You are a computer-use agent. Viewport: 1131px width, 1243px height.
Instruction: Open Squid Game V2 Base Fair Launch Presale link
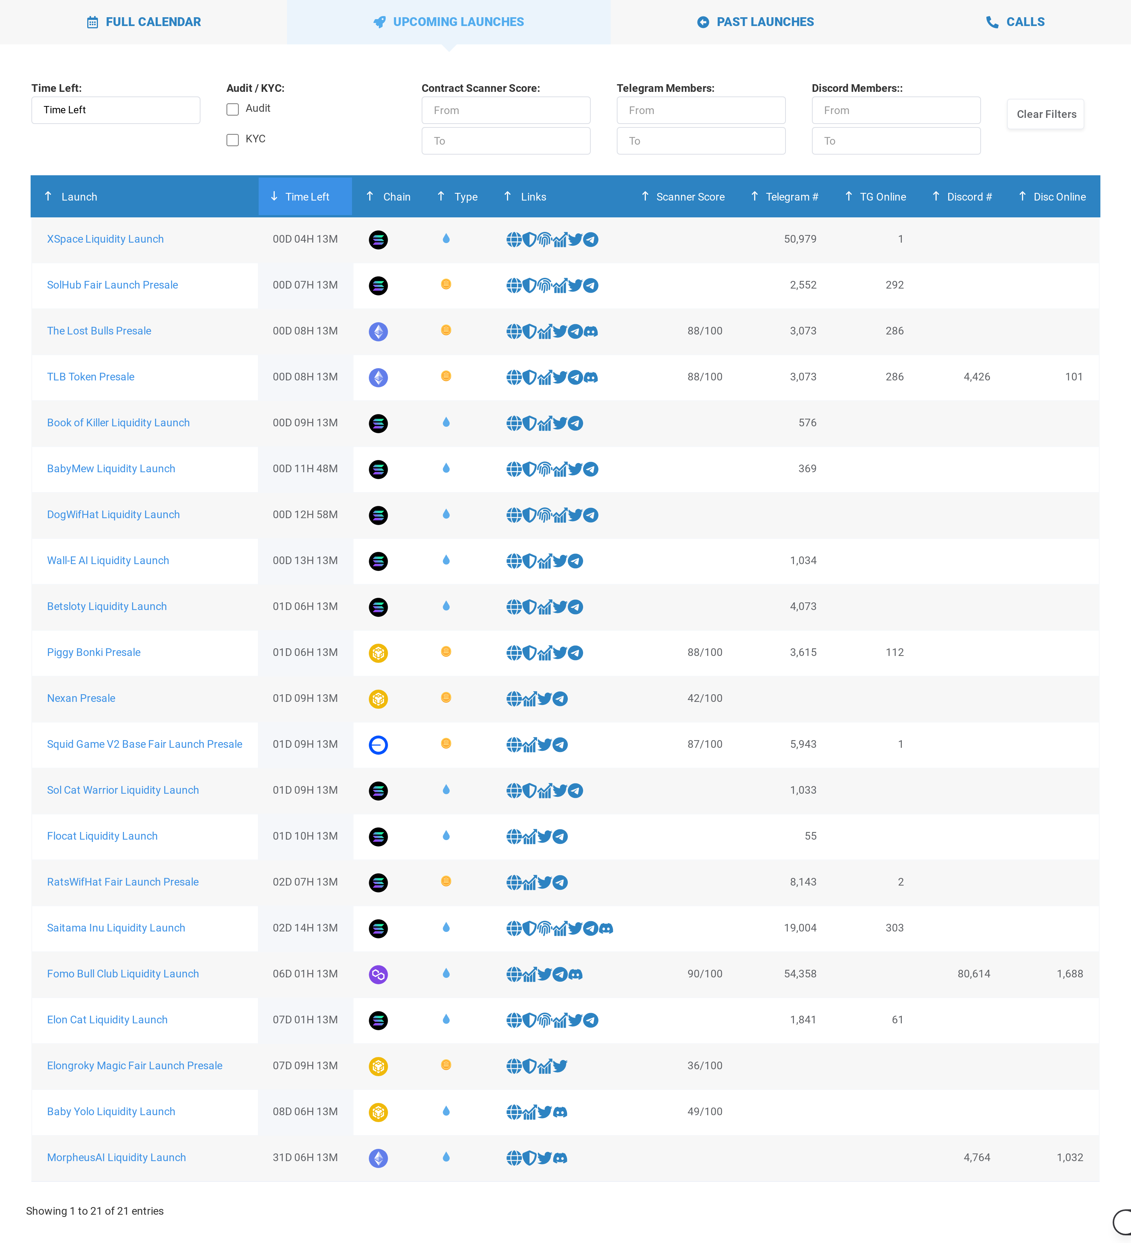(145, 745)
